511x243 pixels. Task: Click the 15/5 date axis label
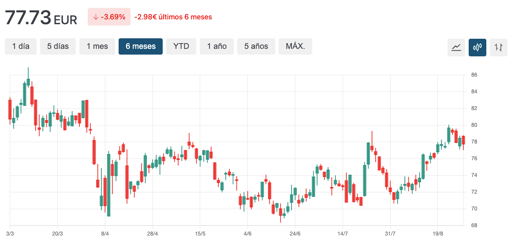point(200,233)
